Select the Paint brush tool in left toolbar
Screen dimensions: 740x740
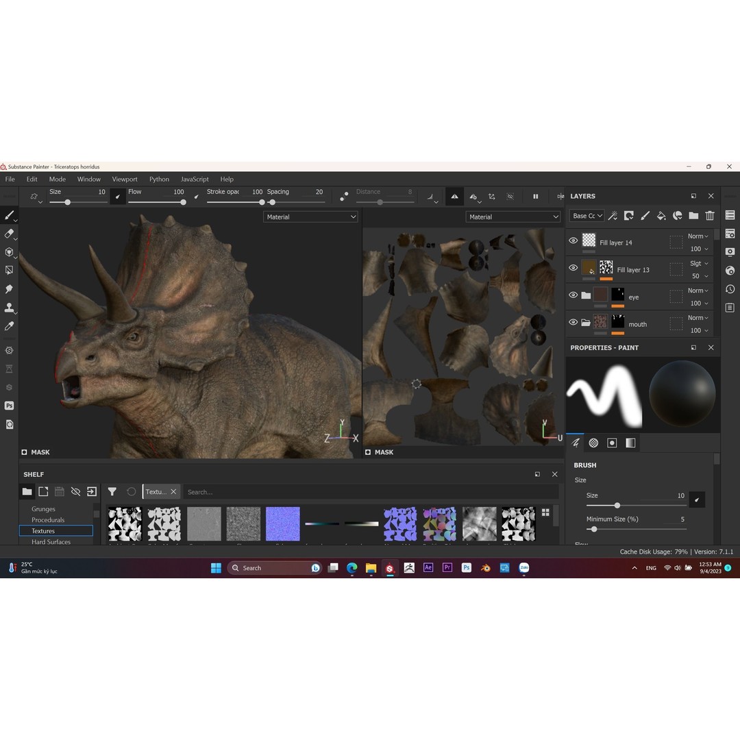[9, 215]
